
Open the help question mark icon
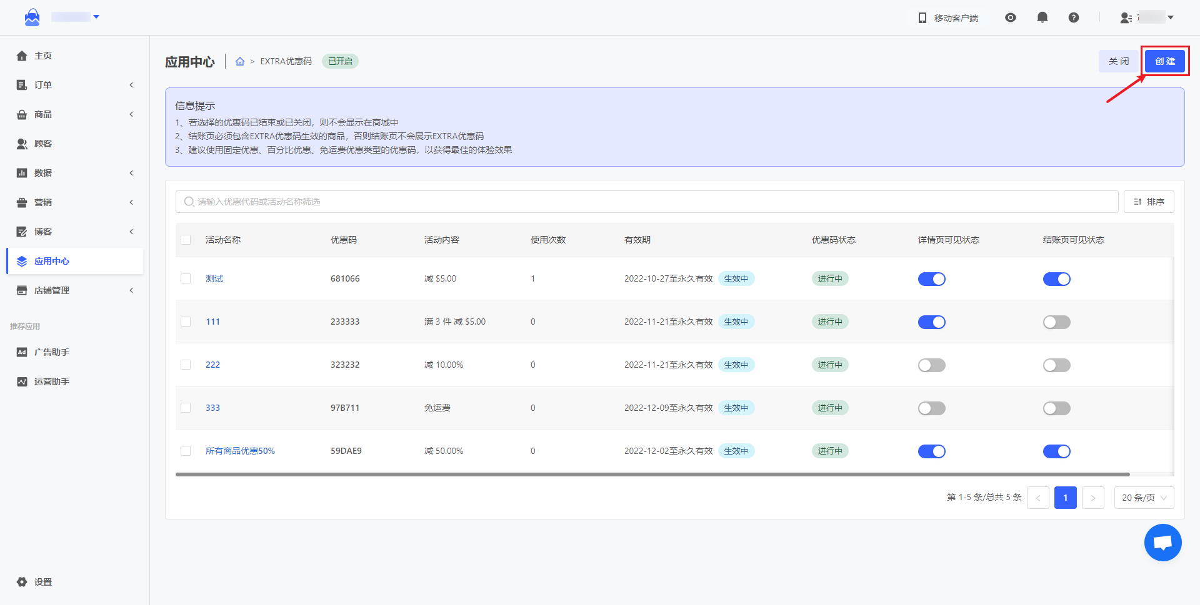1074,17
